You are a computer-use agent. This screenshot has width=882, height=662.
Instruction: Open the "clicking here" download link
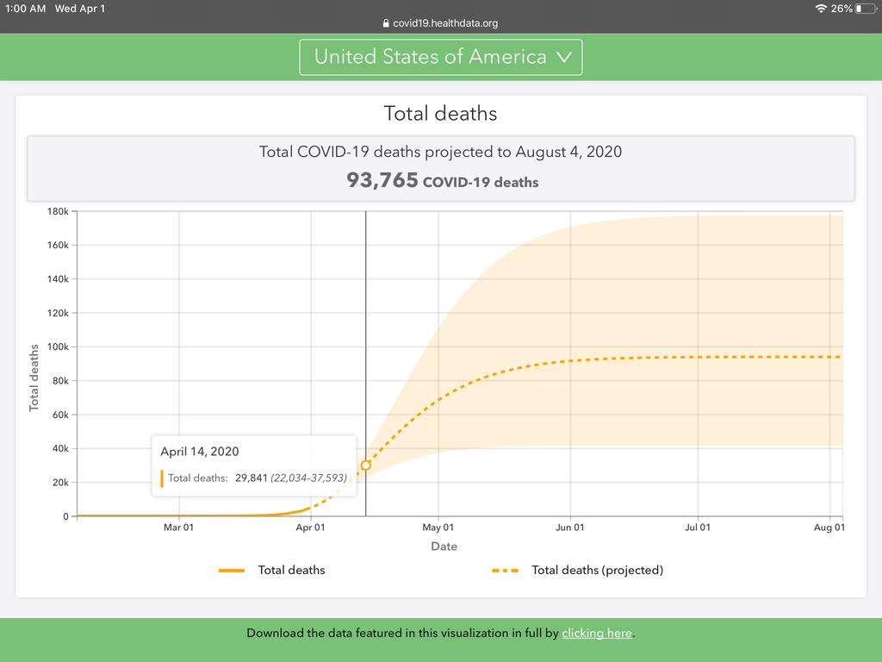click(x=597, y=633)
